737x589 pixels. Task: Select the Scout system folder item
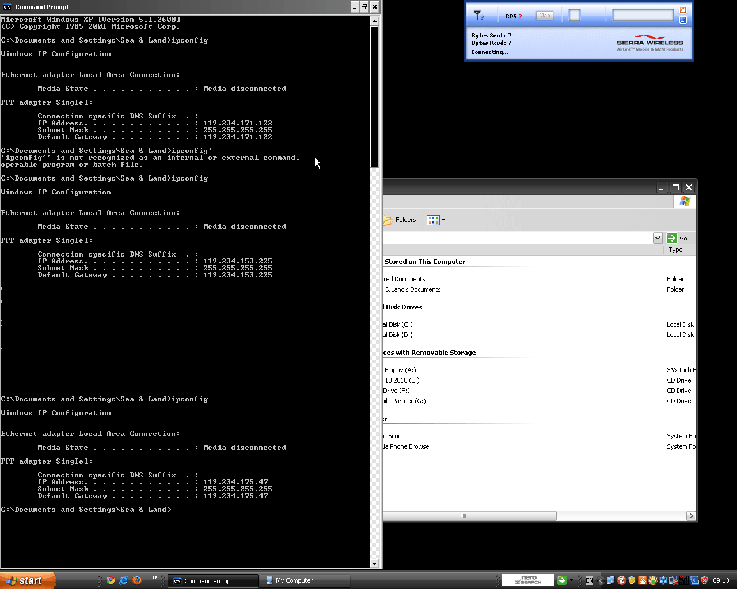pos(394,436)
